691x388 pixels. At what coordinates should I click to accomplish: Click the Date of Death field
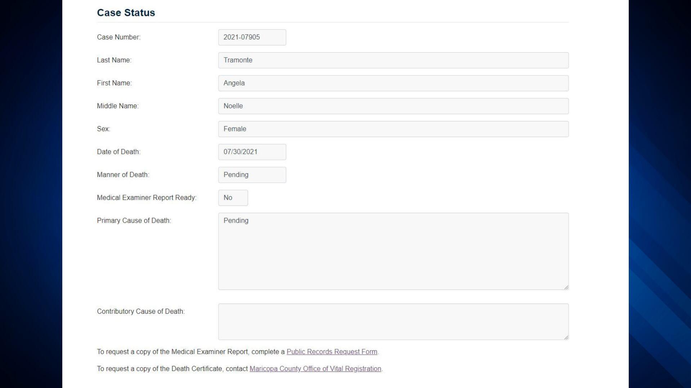[x=252, y=152]
